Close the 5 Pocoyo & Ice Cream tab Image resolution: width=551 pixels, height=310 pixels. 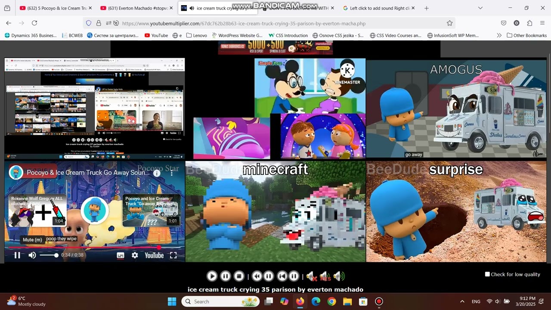coord(90,8)
